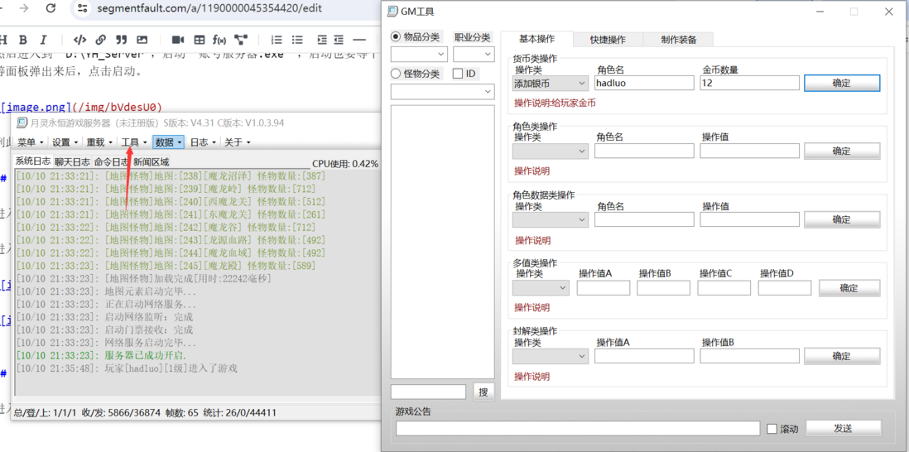Open the 物品分类 combo box
The image size is (909, 452).
[x=419, y=55]
